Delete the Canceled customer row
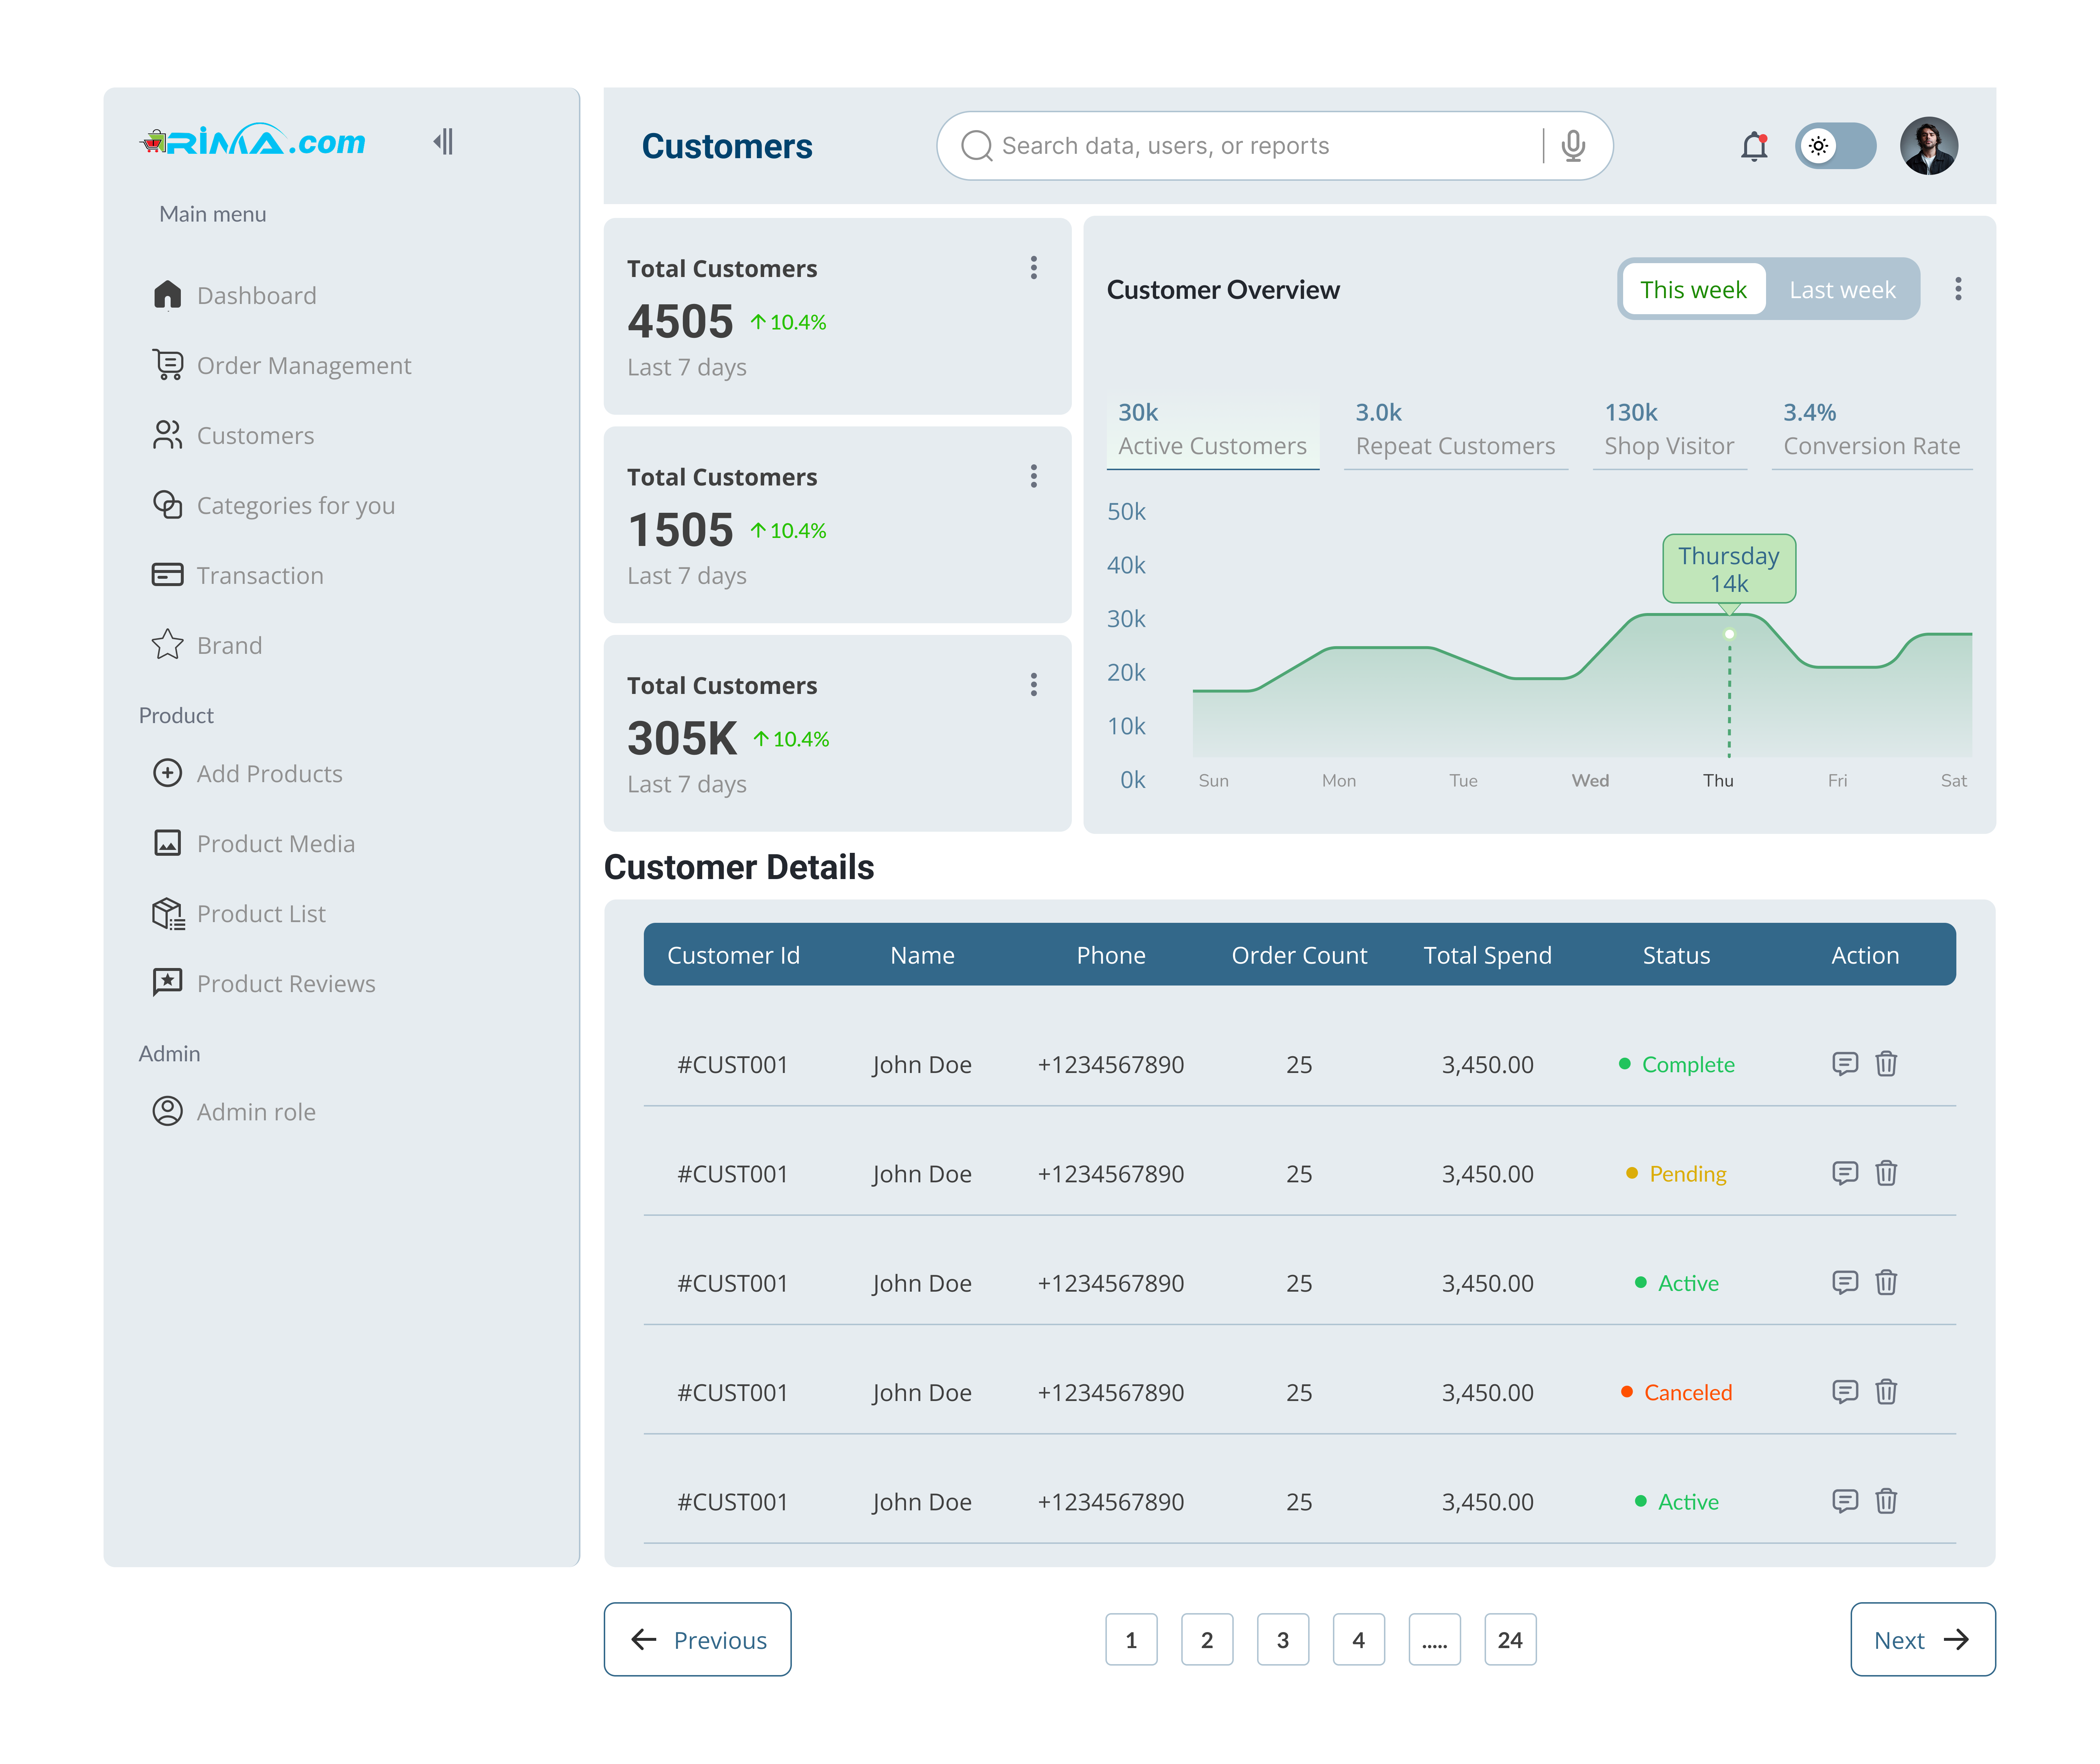The width and height of the screenshot is (2100, 1764). (1887, 1391)
